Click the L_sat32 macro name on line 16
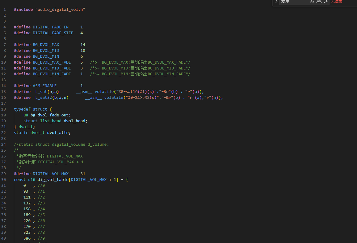Viewport: 357px width, 243px height. [x=44, y=98]
